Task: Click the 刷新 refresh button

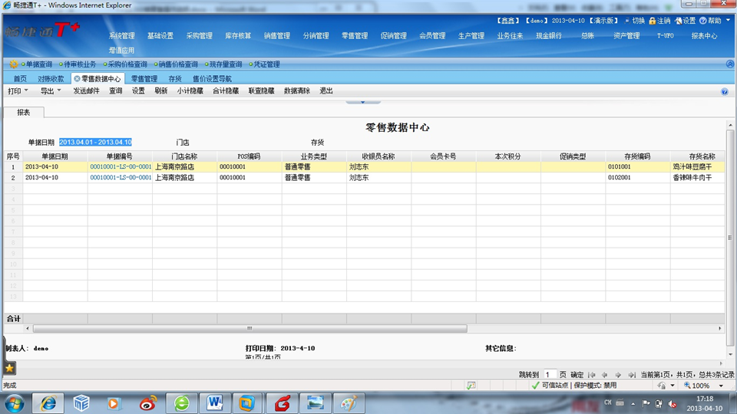Action: [x=160, y=91]
